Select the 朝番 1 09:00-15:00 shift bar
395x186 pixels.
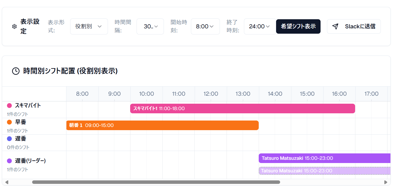(x=162, y=125)
